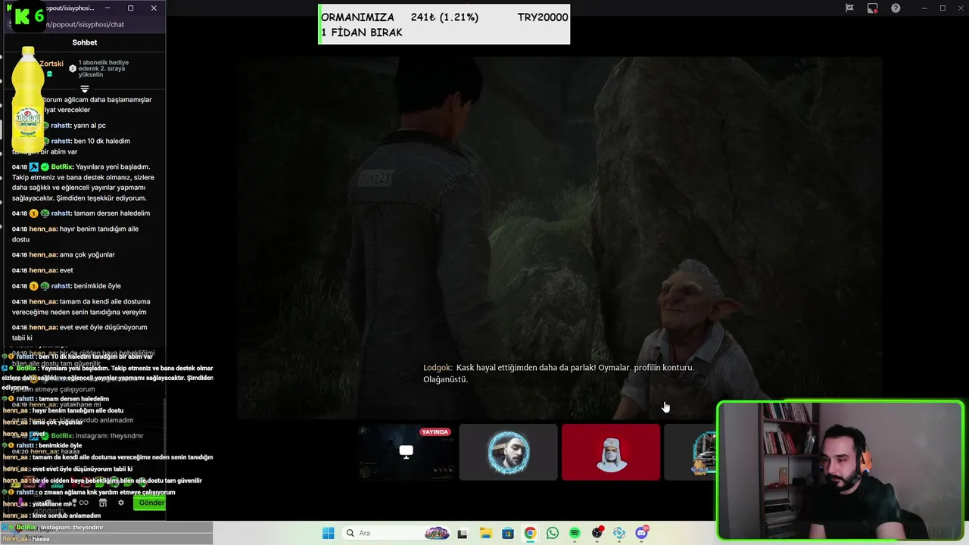
Task: Select the blue-ringed avatar participant tile
Action: point(508,452)
